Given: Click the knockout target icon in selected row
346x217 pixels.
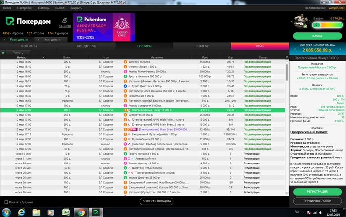Looking at the screenshot, I should coord(129,110).
